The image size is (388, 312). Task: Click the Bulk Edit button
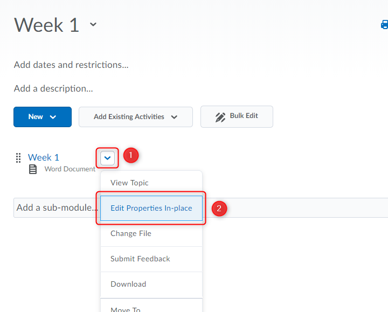[237, 116]
